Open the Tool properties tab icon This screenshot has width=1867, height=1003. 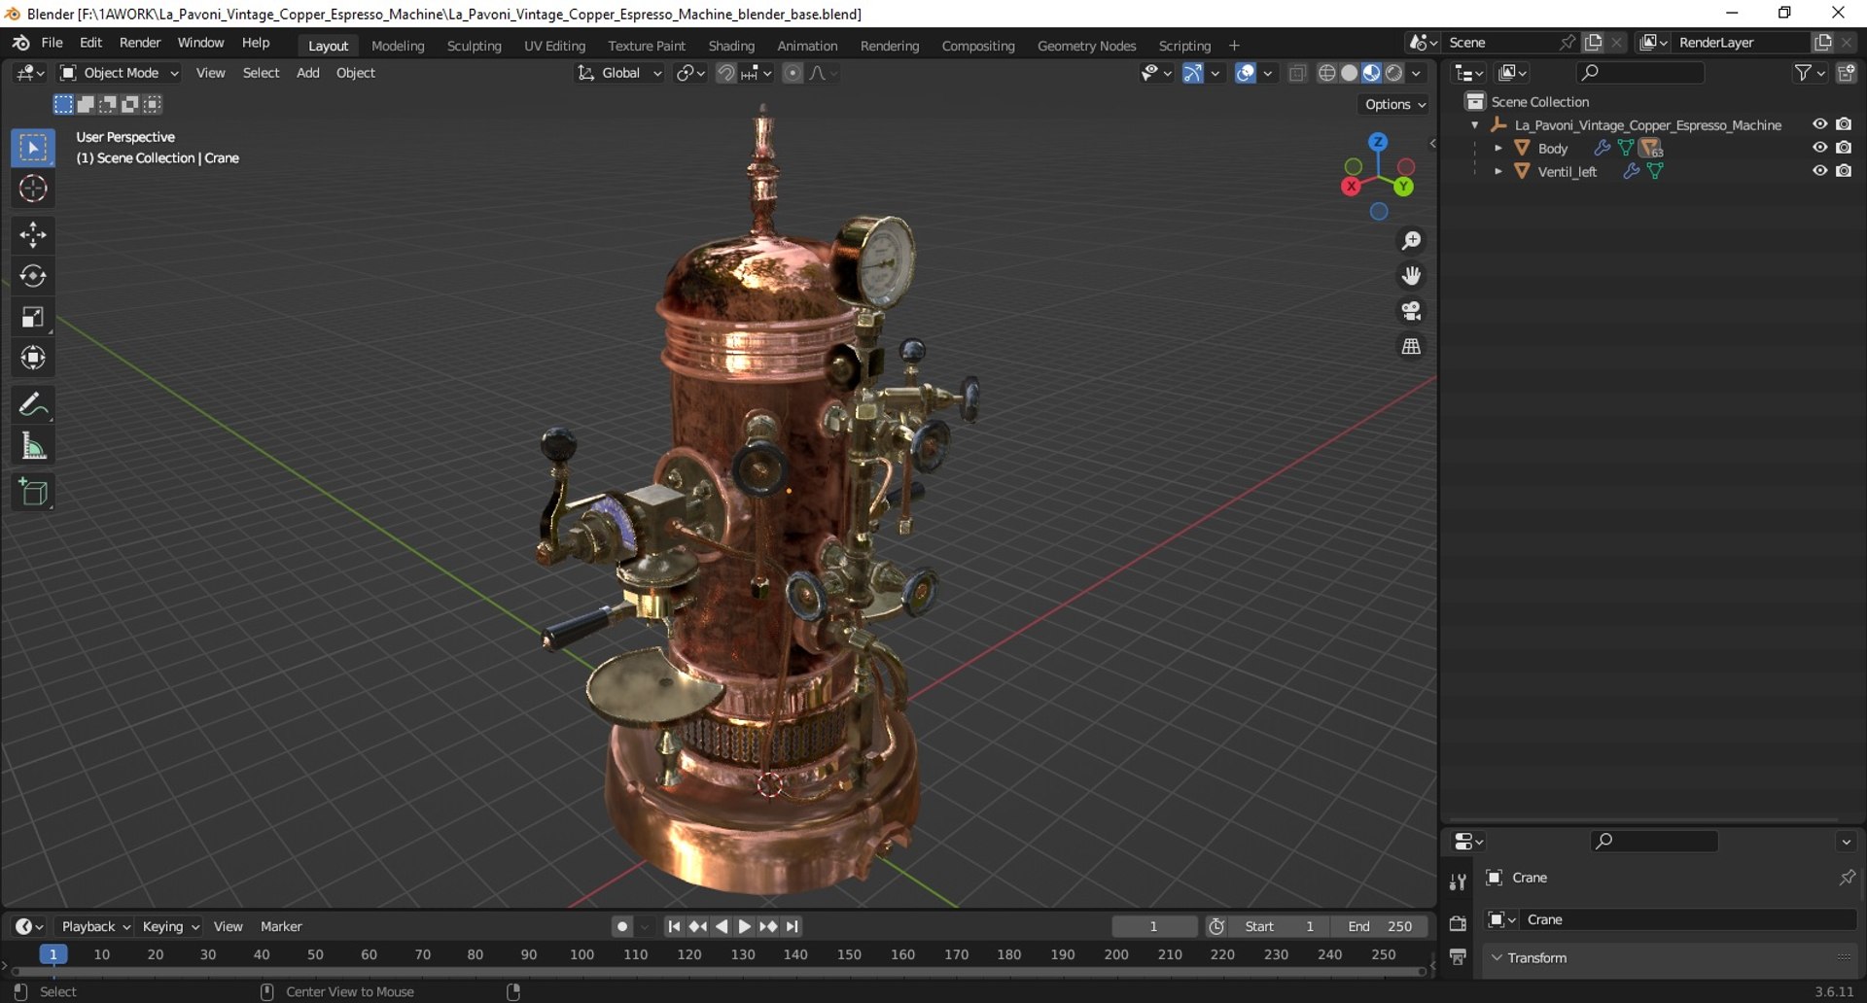point(1458,882)
